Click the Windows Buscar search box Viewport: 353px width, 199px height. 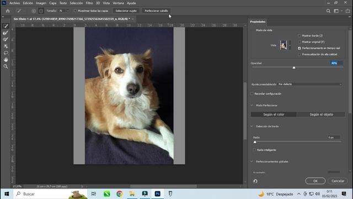point(50,194)
